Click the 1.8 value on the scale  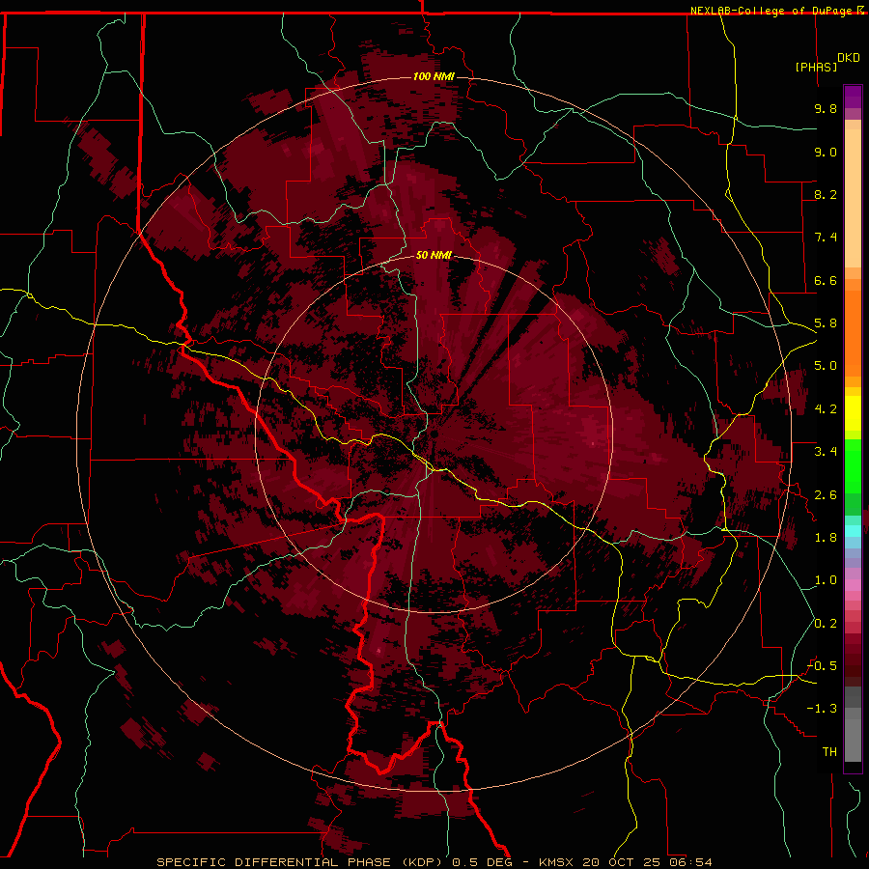(826, 538)
